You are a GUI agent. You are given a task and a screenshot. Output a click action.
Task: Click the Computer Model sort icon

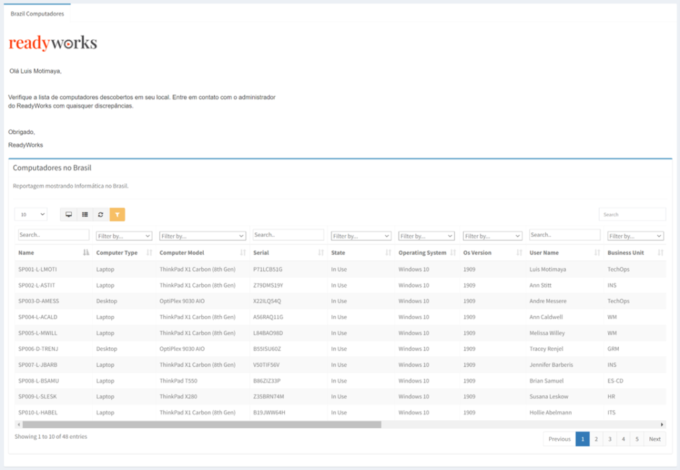coord(244,253)
